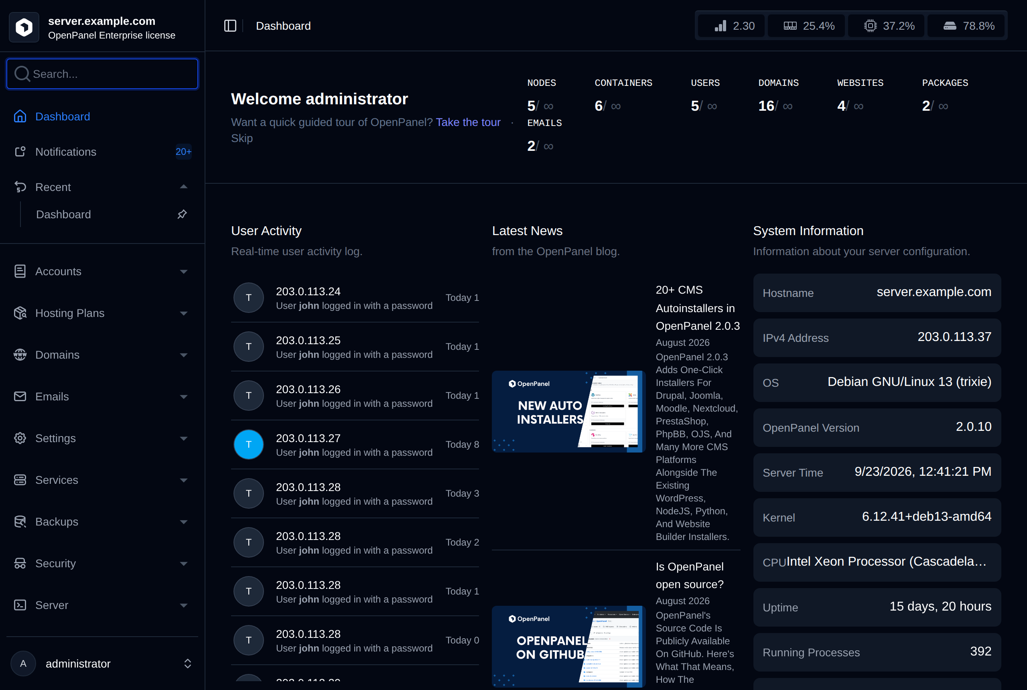
Task: Click the disk usage drive icon
Action: tap(950, 26)
